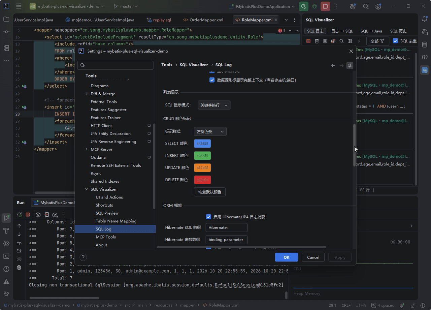Click the settings help question mark button
This screenshot has height=310, width=431.
coord(83,257)
